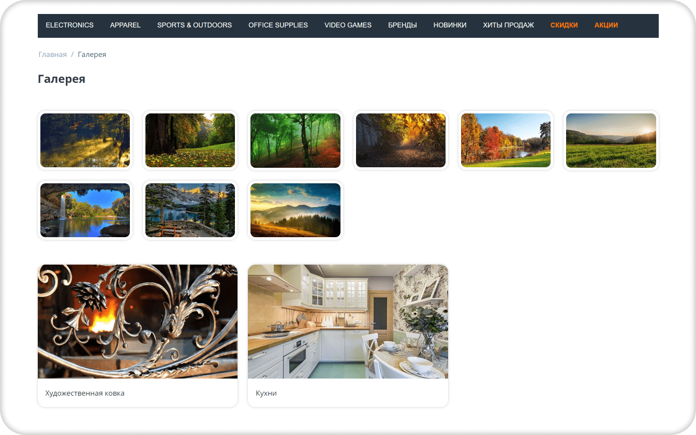Click the Художественная ковка album title
The width and height of the screenshot is (696, 435).
(x=85, y=393)
